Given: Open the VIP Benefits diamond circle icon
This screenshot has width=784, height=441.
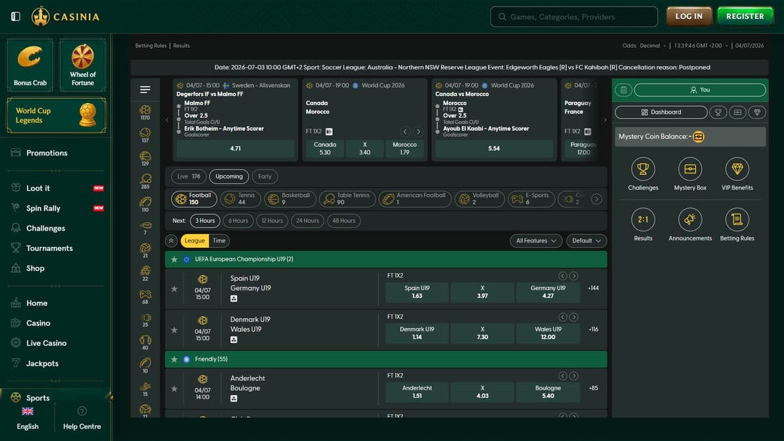Looking at the screenshot, I should point(737,169).
